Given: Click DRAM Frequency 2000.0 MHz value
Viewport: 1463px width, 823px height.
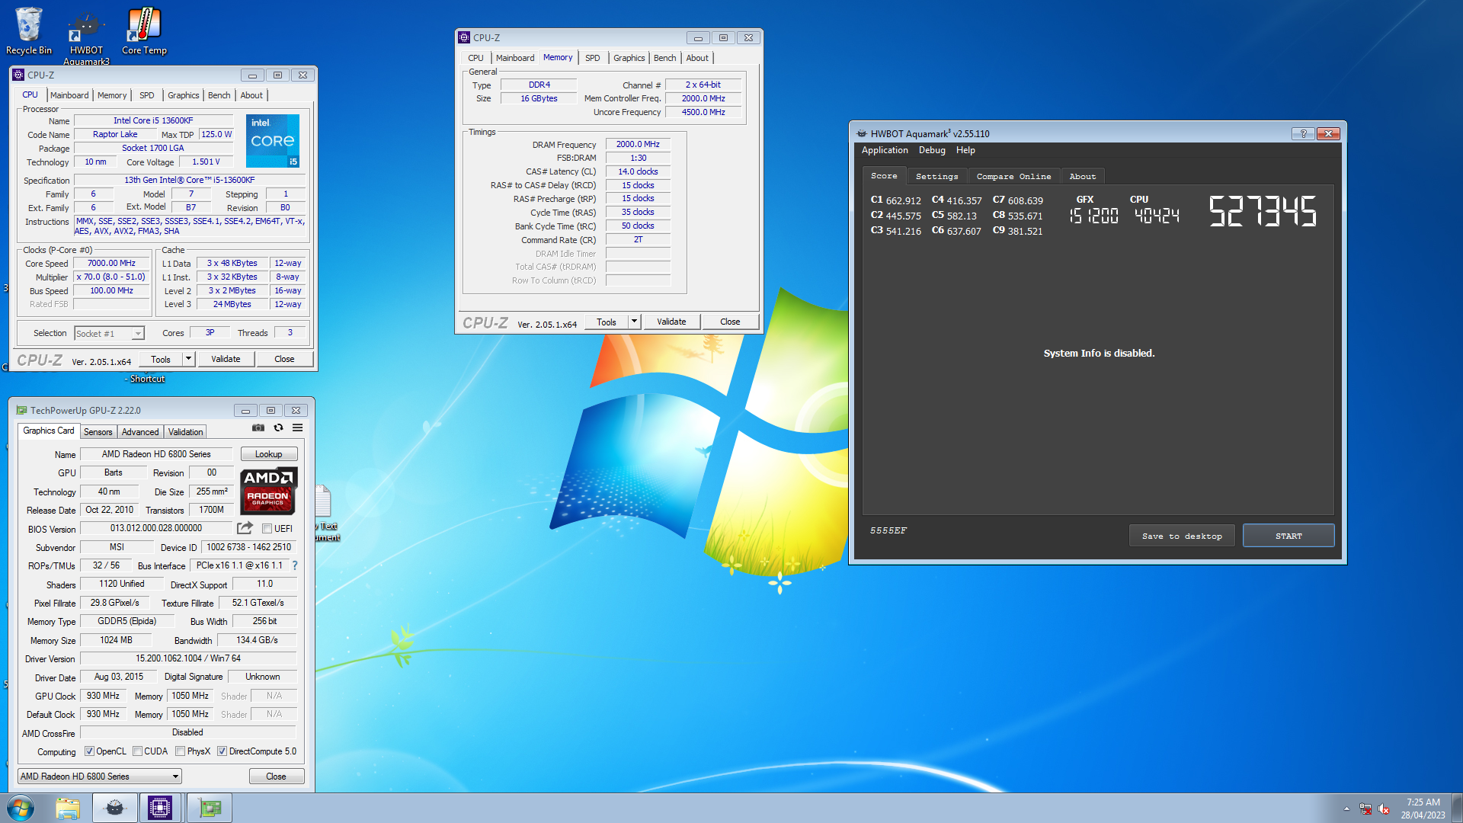Looking at the screenshot, I should [x=638, y=144].
